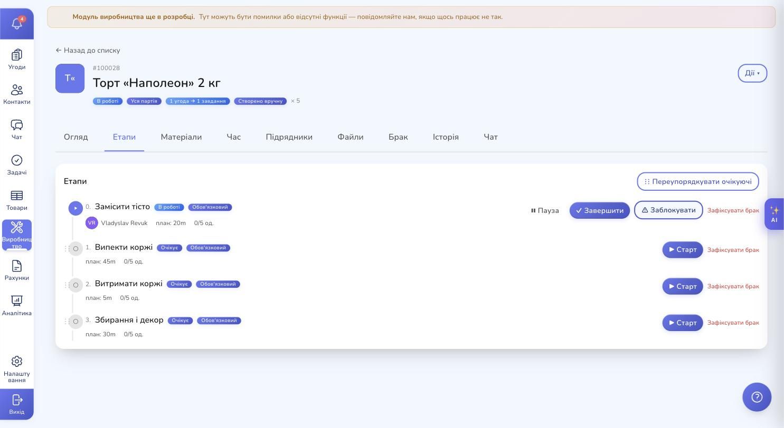
Task: Click the warning banner Модуль виробництва ще в розробці
Action: [x=411, y=17]
